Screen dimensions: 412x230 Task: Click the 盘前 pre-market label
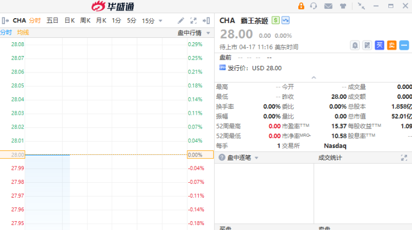(225, 58)
